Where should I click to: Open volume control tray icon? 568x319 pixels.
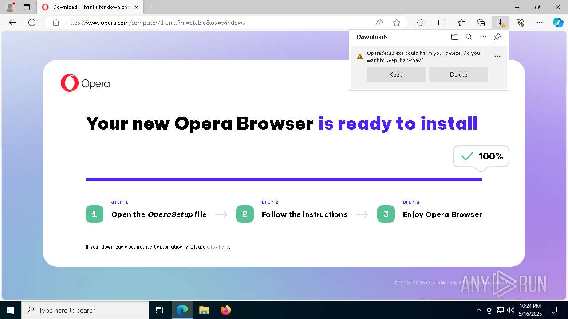click(x=511, y=310)
